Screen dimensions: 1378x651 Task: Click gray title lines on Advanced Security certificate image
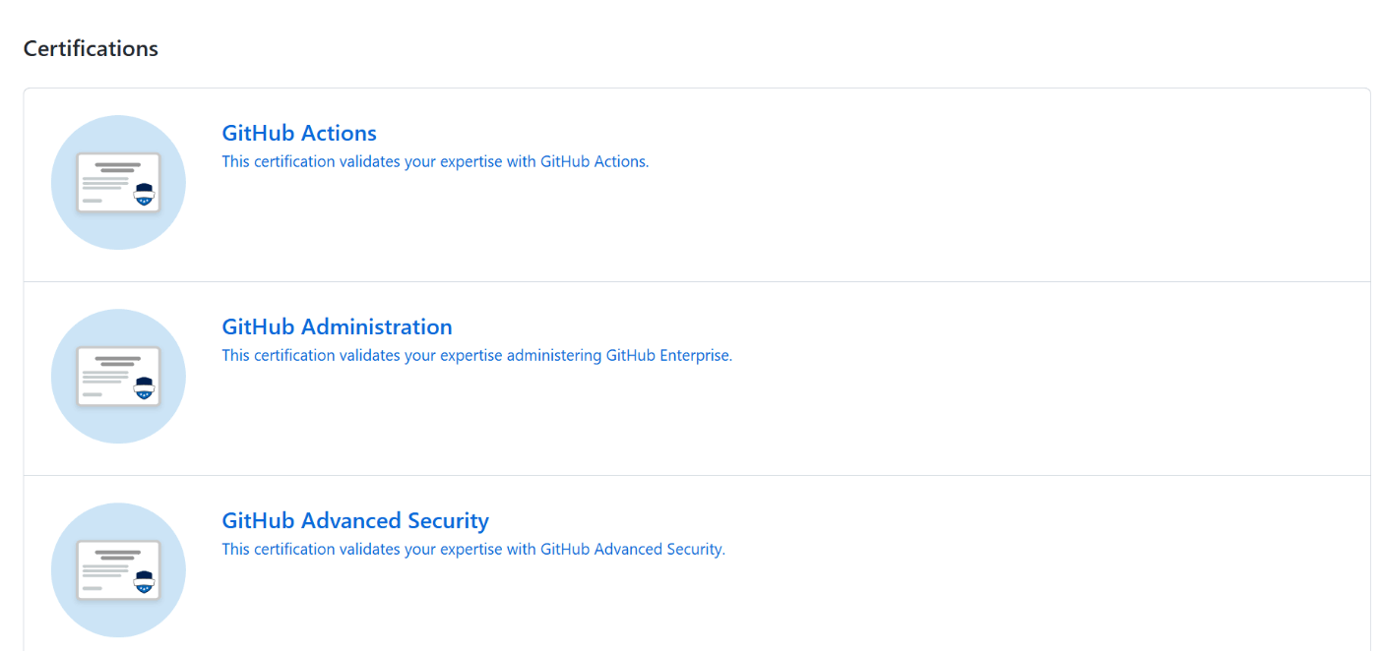coord(118,555)
